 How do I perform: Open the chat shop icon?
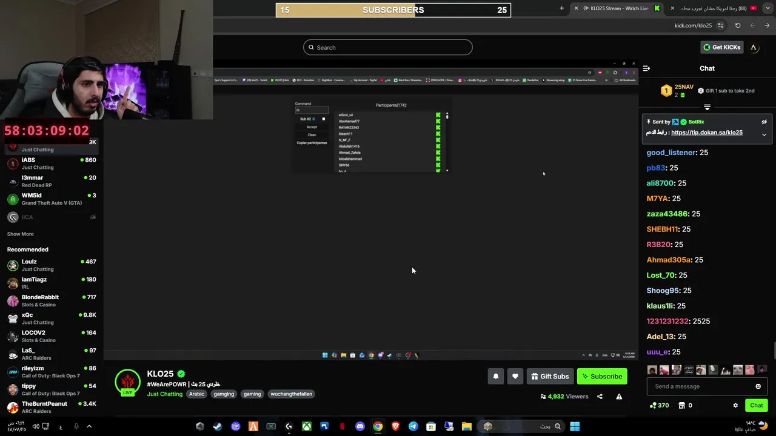coord(681,406)
